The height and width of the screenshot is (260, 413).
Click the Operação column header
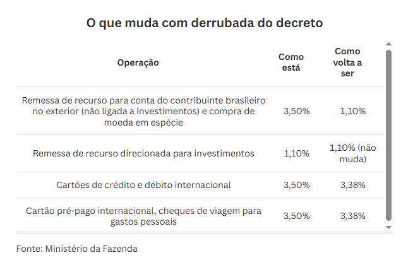[x=138, y=62]
